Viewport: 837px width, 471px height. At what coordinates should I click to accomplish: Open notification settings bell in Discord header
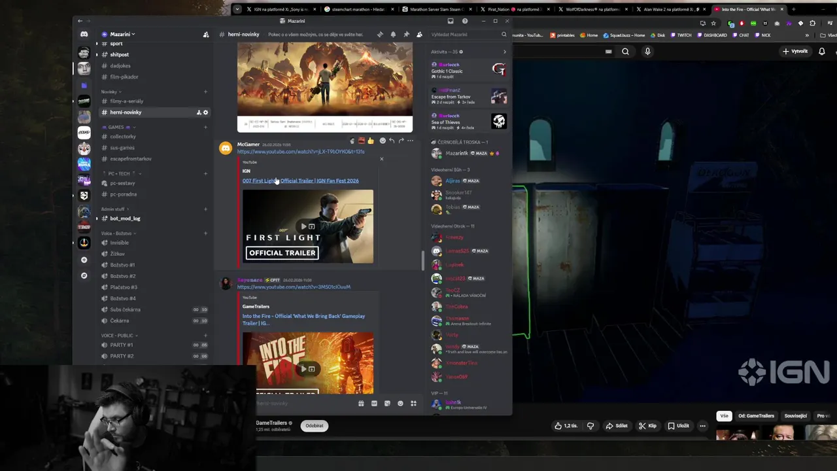pyautogui.click(x=393, y=34)
